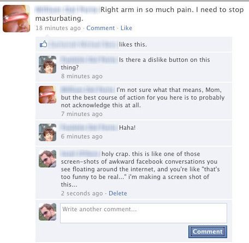Open the blurred post author name link

(67, 9)
